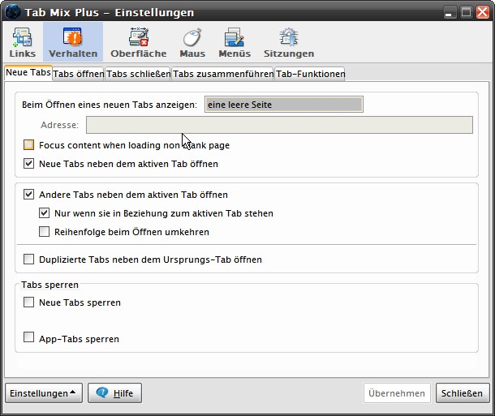Enable 'Duplizierte Tabs neben dem Ursprungs-Tab öffnen'
Viewport: 495px width, 416px height.
pyautogui.click(x=28, y=259)
